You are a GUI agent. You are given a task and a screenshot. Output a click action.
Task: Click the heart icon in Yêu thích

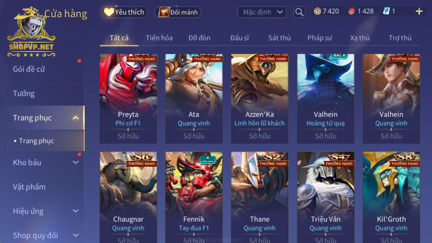pos(109,12)
